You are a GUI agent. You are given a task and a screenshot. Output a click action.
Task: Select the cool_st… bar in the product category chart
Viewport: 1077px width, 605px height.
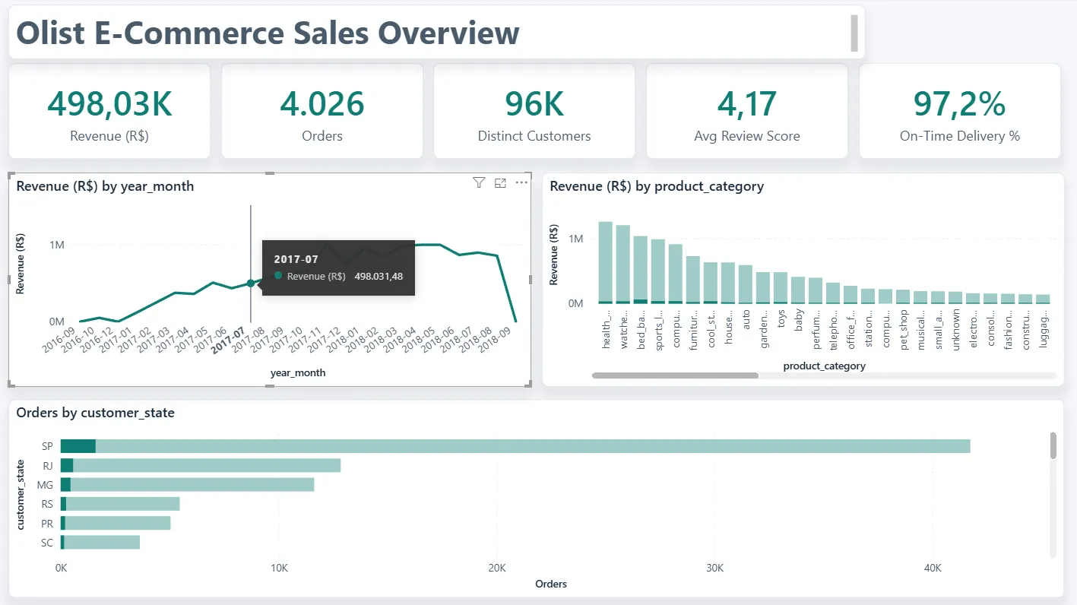click(x=711, y=283)
